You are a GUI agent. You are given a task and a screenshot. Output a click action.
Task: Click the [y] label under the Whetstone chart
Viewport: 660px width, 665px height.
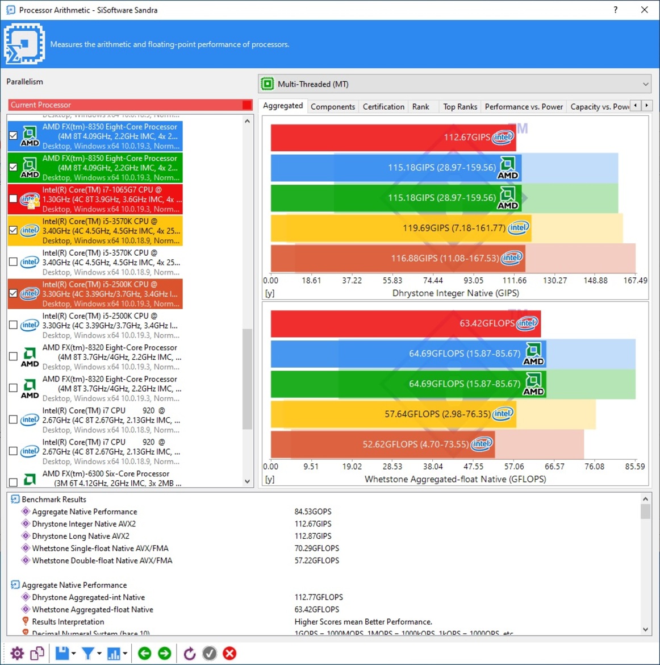270,479
